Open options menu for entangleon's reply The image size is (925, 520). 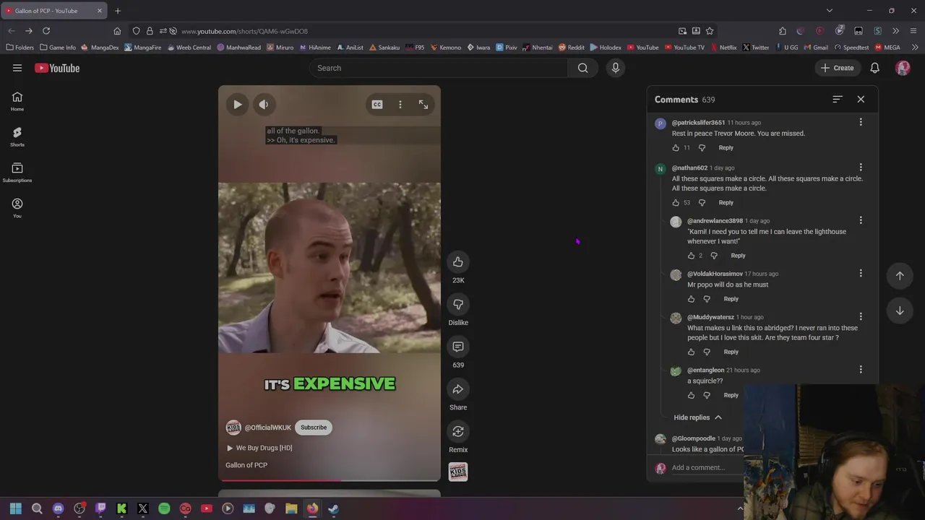(x=861, y=370)
